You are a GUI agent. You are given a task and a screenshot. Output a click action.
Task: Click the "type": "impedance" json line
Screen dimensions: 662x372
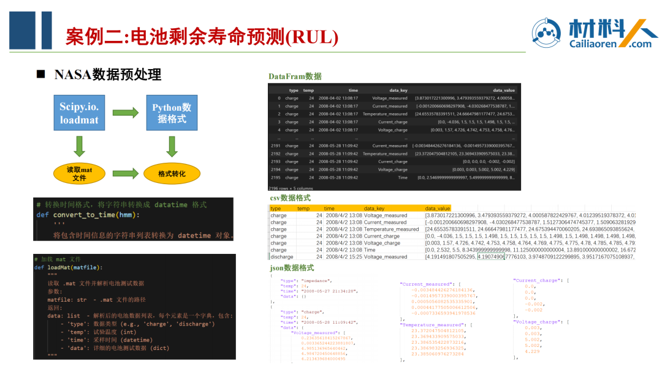[x=306, y=281]
